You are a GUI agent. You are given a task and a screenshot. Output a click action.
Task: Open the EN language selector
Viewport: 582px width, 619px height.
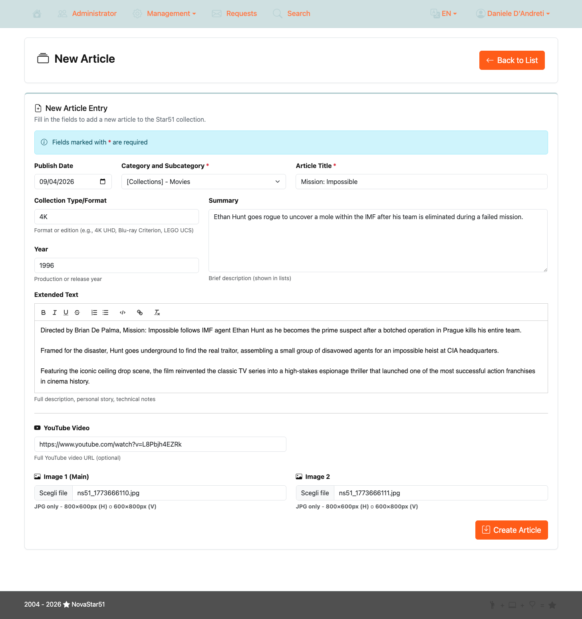[x=446, y=13]
